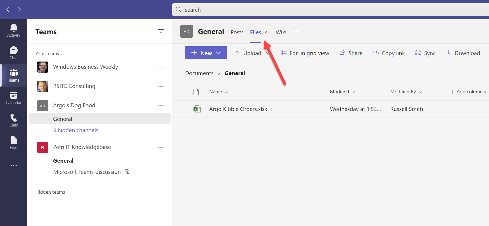Screen dimensions: 489x226
Task: Open more options for Windows Business Weekly
Action: click(x=161, y=67)
